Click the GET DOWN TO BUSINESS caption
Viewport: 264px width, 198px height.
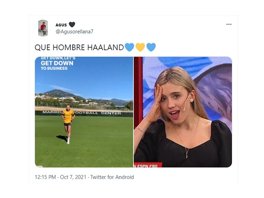pos(58,64)
